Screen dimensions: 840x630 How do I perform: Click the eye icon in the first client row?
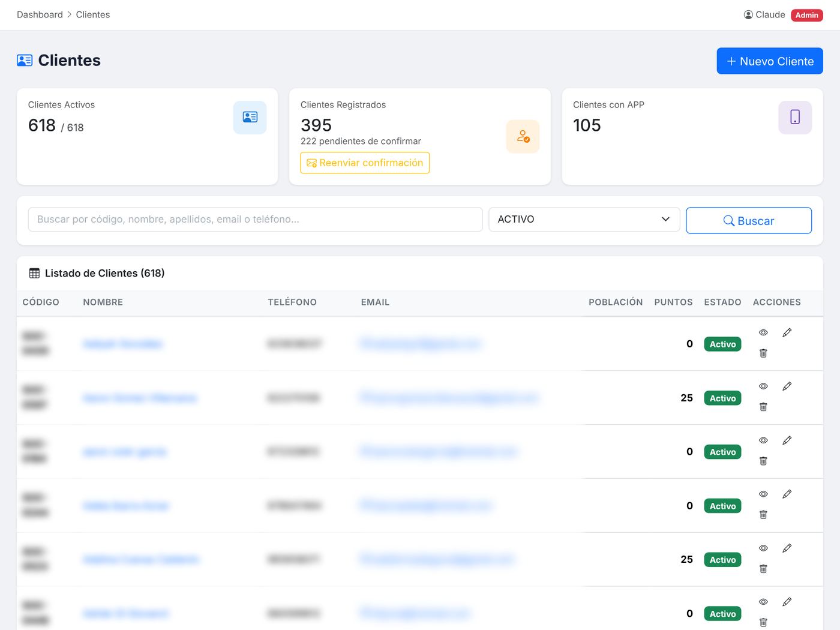click(x=763, y=332)
